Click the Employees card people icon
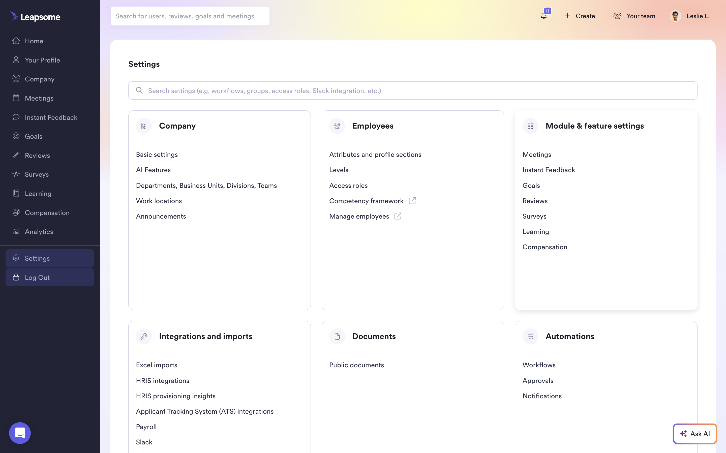726x453 pixels. coord(337,126)
